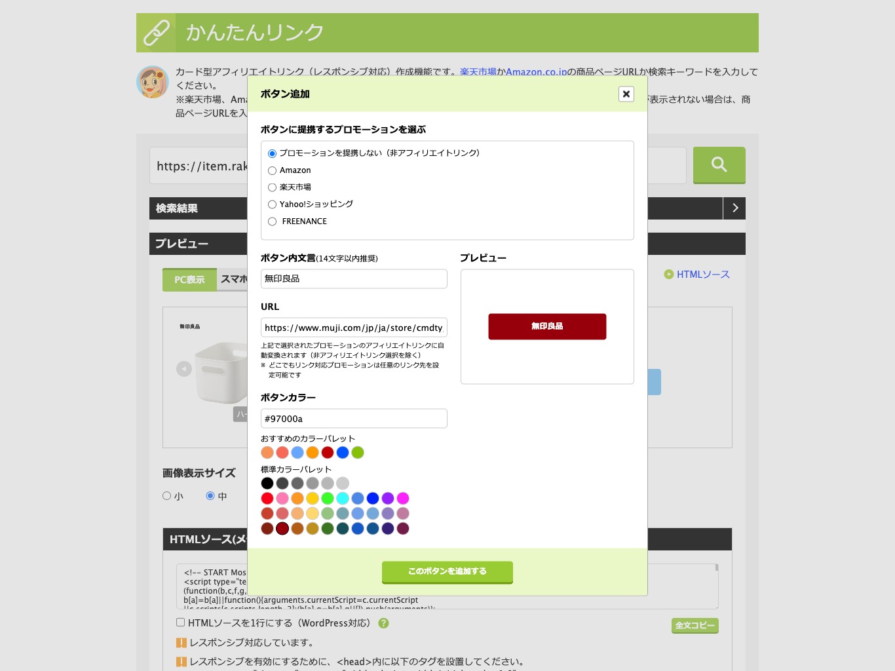
Task: Click このボタンを追加する button
Action: [x=447, y=572]
